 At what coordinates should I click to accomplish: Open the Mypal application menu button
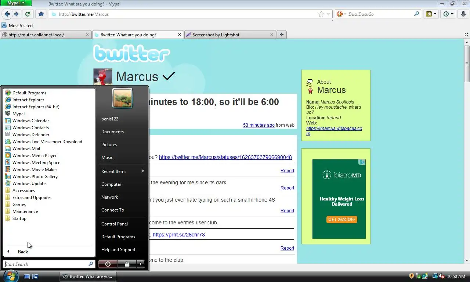coord(16,3)
